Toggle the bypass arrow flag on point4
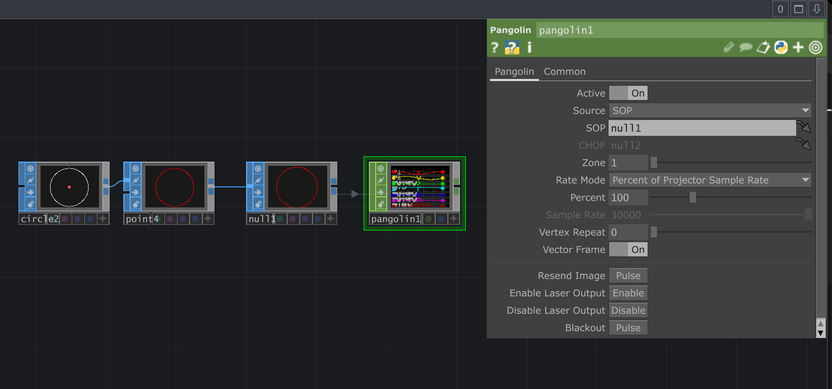This screenshot has height=389, width=832. 135,192
